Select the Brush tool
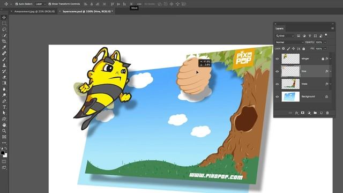 click(4, 59)
